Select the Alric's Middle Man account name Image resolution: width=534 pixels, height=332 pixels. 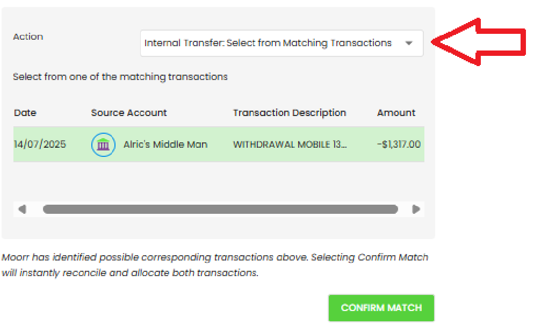pyautogui.click(x=165, y=145)
